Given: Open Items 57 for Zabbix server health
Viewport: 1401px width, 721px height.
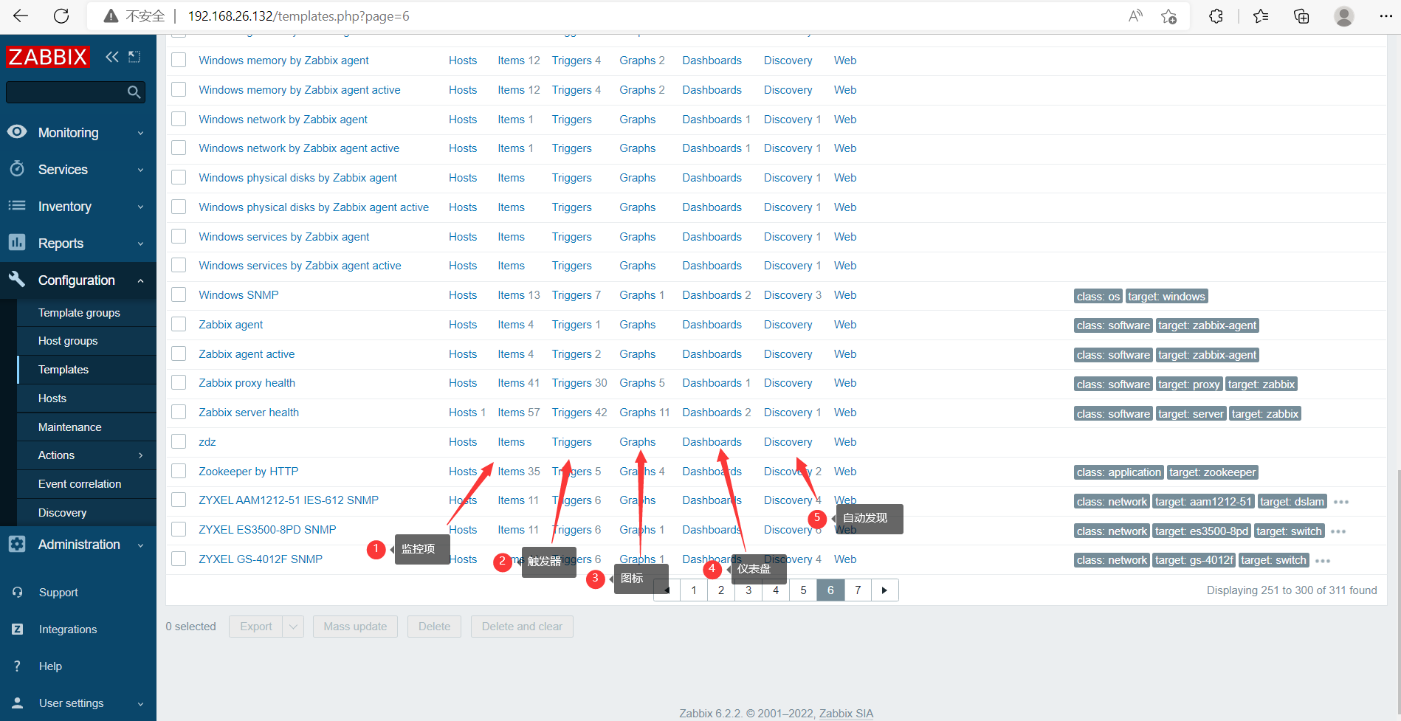Looking at the screenshot, I should tap(519, 413).
